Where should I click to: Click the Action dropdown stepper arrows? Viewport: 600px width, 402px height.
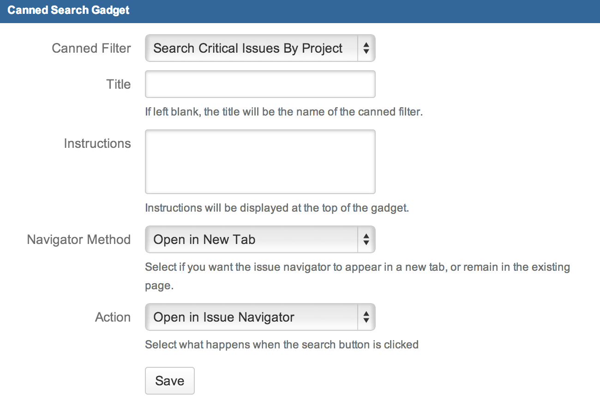(366, 317)
